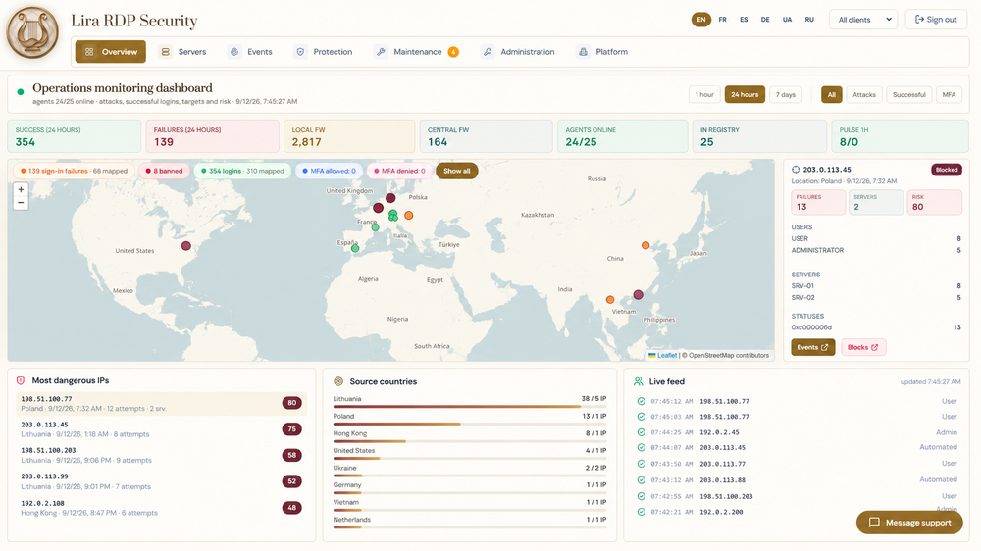The width and height of the screenshot is (981, 551).
Task: Click Message support button
Action: 909,523
